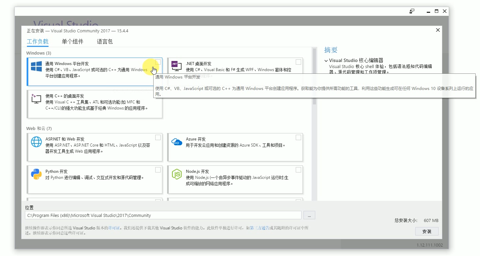Click the feedback icon in title bar
480x256 pixels.
click(x=412, y=11)
